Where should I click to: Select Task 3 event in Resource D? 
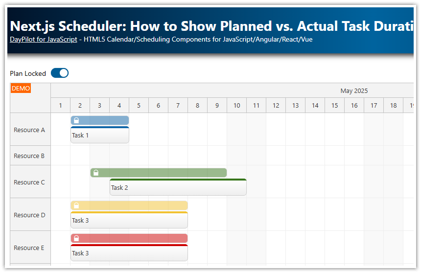tap(129, 221)
